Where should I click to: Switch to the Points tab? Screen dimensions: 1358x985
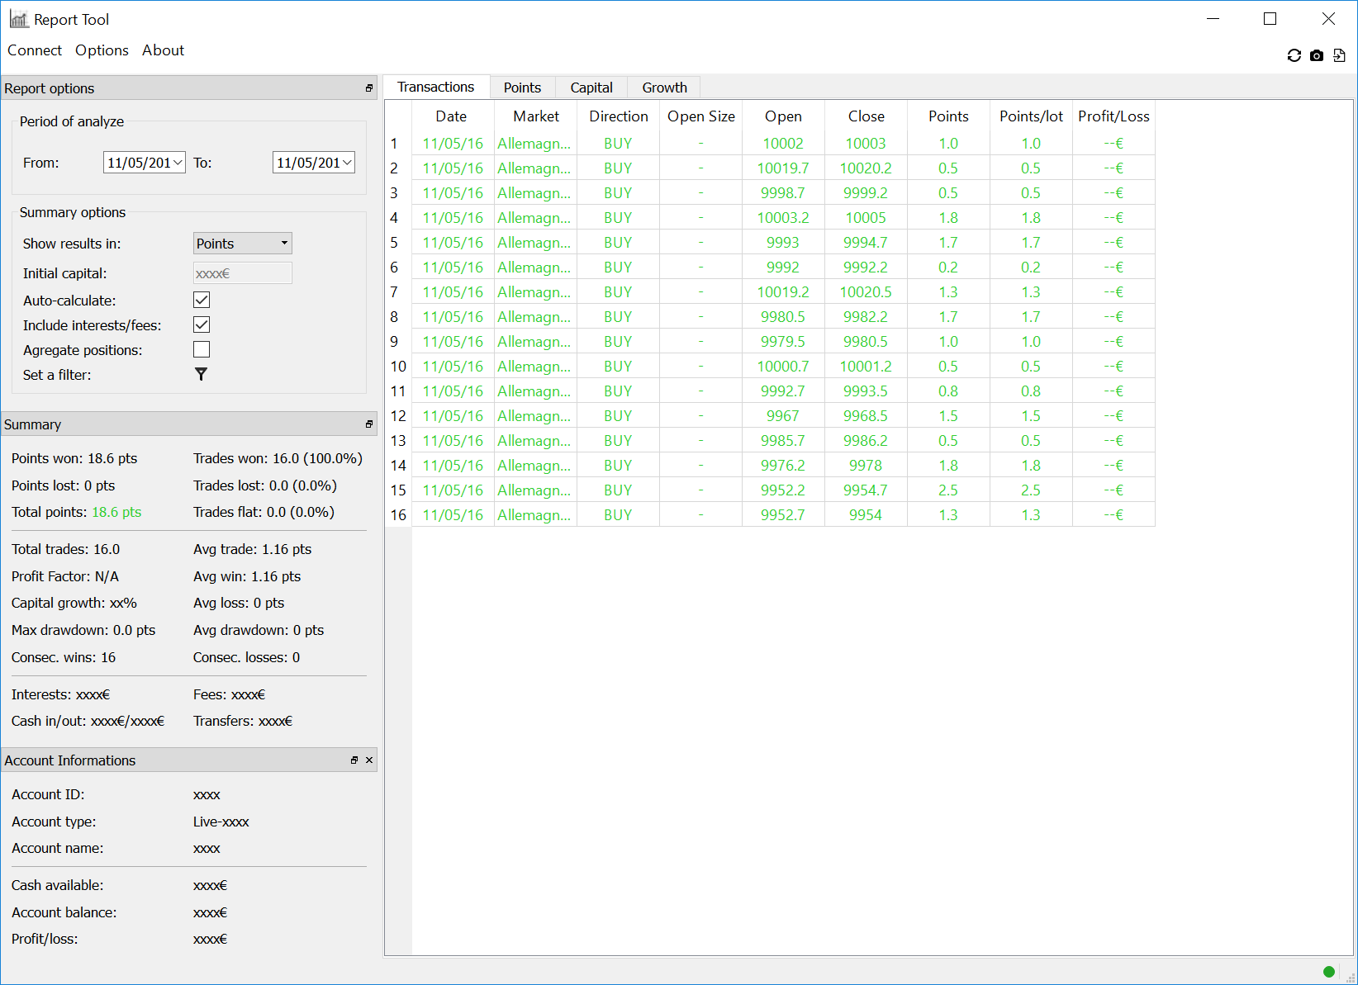click(522, 88)
